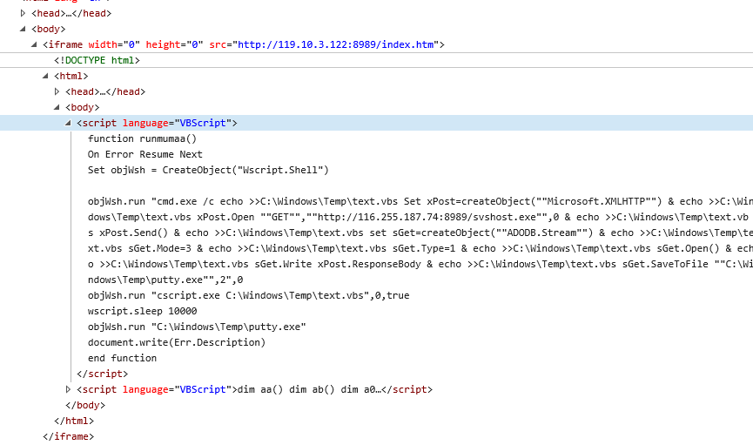
Task: Select the line with sGet.Write xPost.ResponseBody
Action: click(x=420, y=264)
